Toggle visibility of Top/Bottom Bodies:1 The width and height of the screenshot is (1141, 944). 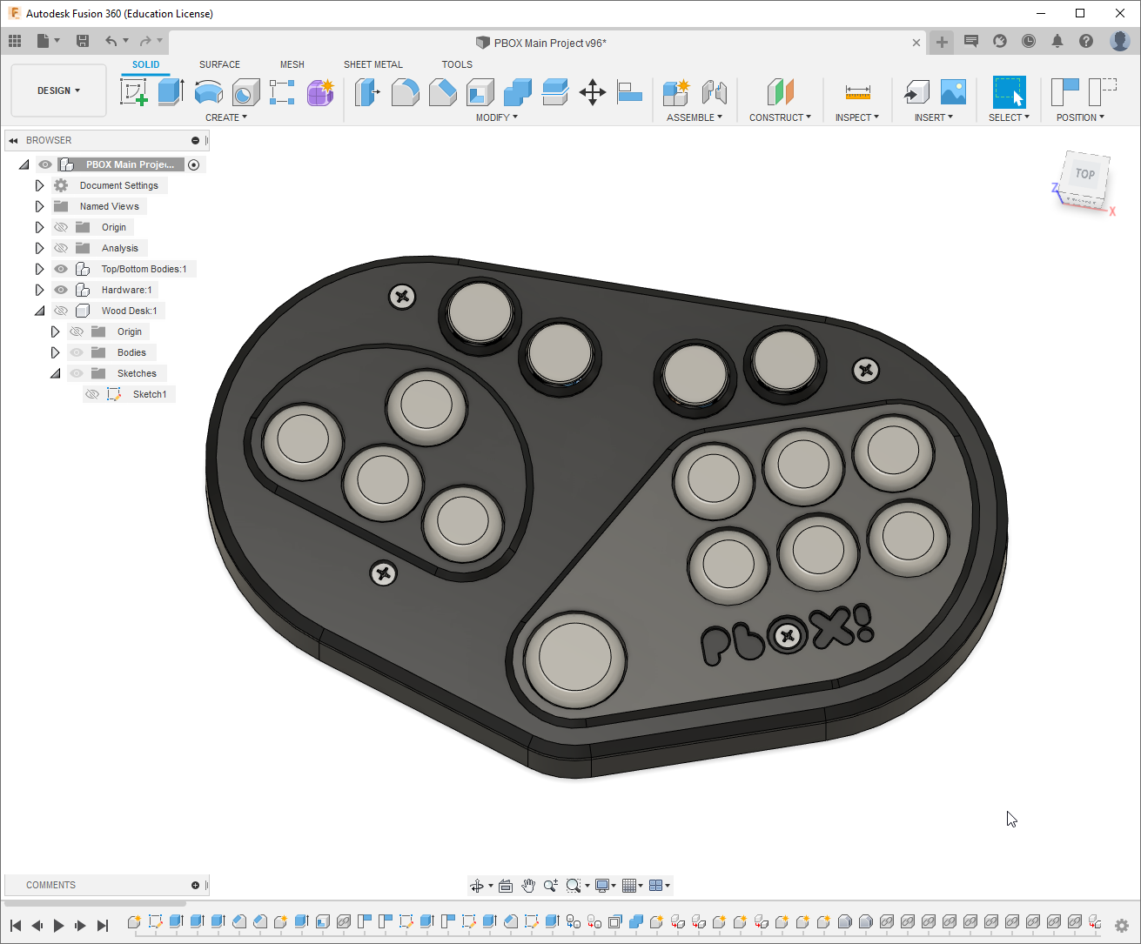point(61,268)
